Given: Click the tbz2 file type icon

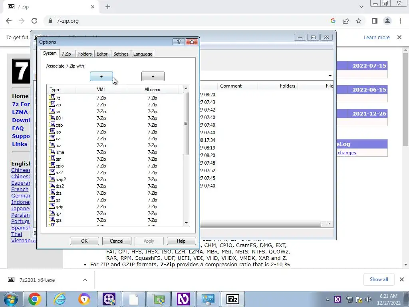Looking at the screenshot, I should tap(52, 185).
